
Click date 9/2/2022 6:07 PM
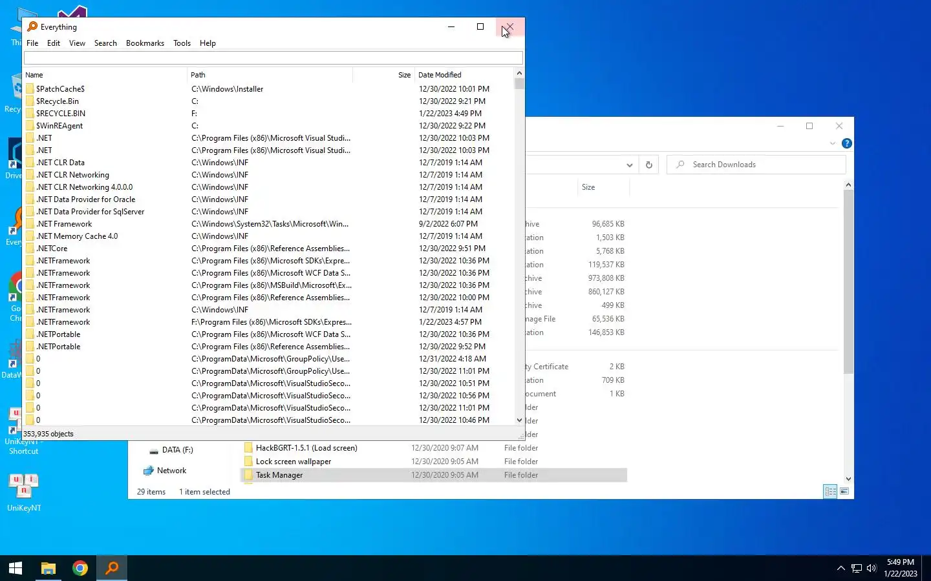tap(448, 224)
